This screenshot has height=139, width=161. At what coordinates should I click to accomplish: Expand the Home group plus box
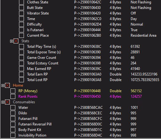click(3, 85)
